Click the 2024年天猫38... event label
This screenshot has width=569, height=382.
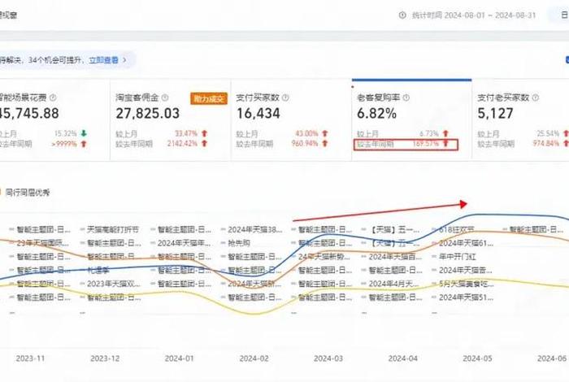(254, 230)
